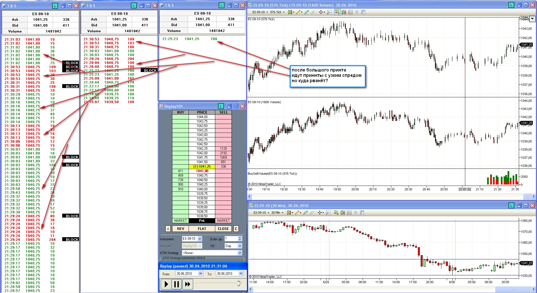Click the replay speed slider handle
The height and width of the screenshot is (293, 537).
pyautogui.click(x=239, y=283)
